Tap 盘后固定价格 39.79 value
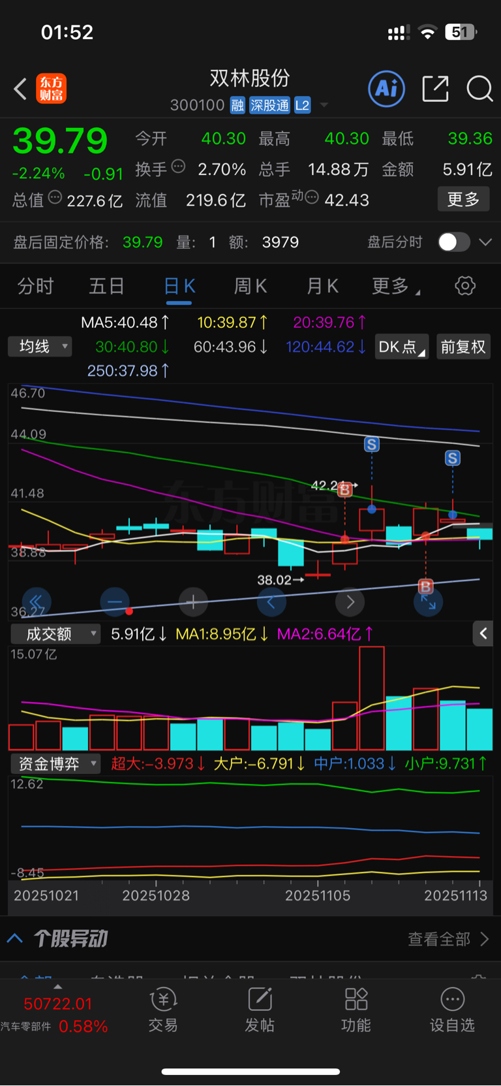The height and width of the screenshot is (1086, 501). pyautogui.click(x=142, y=242)
